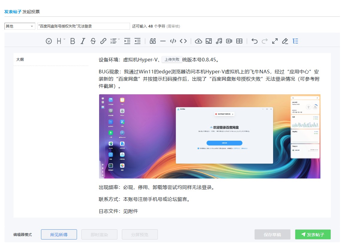Decrease the indent with the outdent icon

137,41
